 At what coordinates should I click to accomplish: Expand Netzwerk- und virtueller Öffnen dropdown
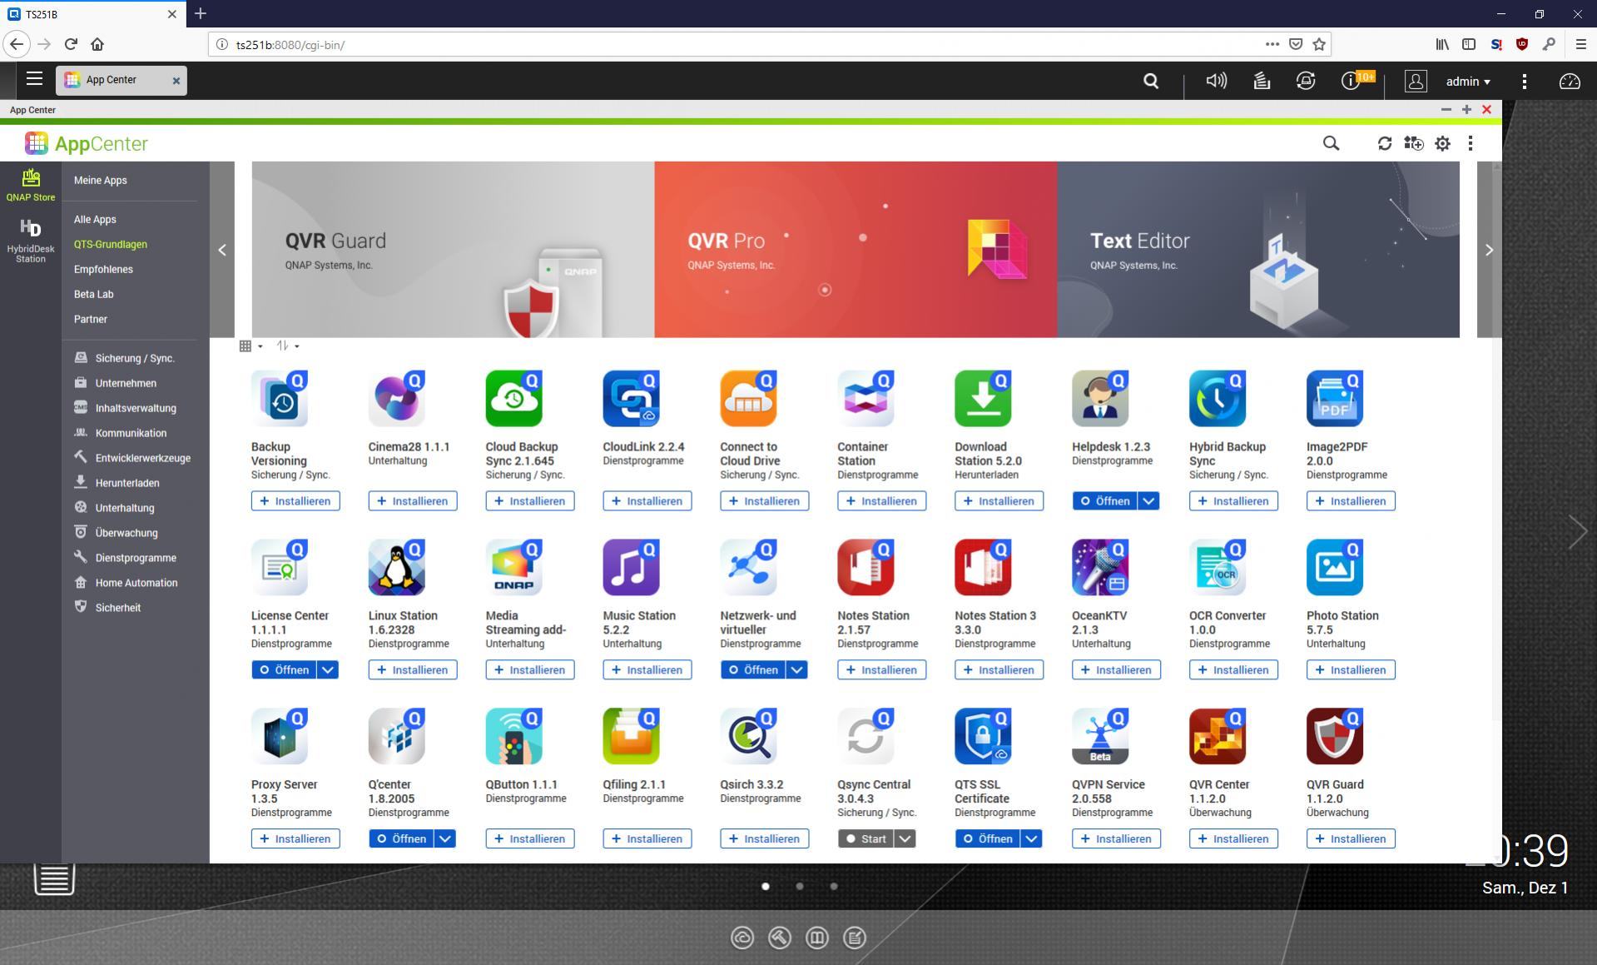pos(796,670)
